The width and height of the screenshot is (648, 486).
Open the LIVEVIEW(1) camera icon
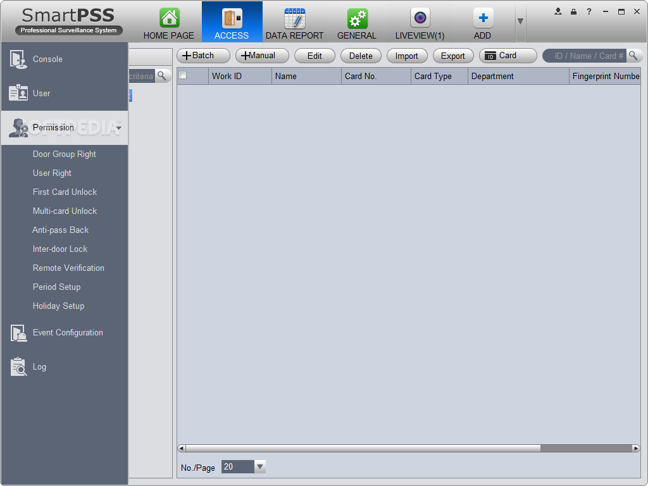pos(420,18)
